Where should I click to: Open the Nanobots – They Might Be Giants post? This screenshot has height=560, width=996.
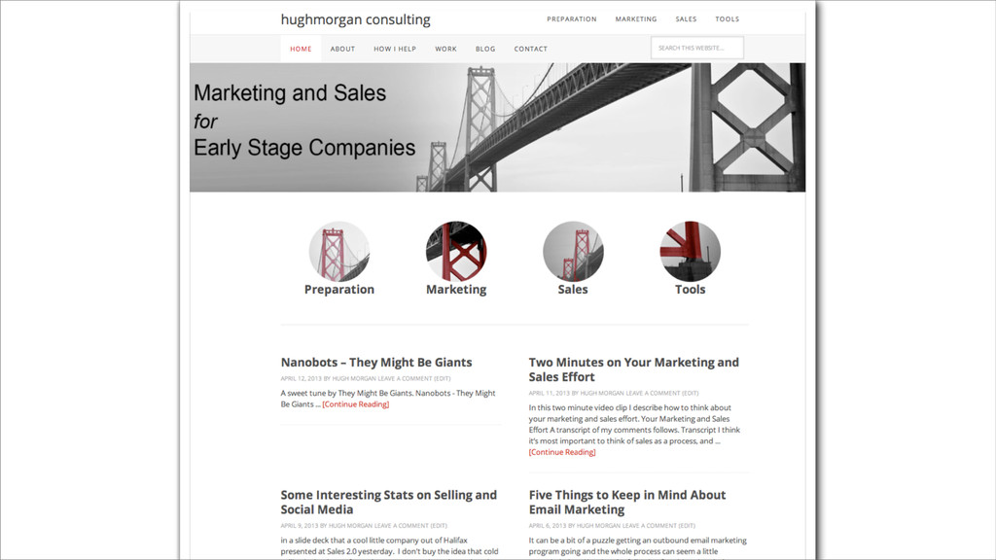click(376, 363)
